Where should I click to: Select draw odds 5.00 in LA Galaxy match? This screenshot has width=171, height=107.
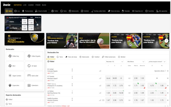(115, 93)
